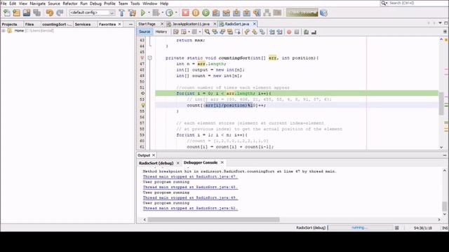Viewport: 449px width, 252px height.
Task: Click the editor Shift Line Left icon
Action: [272, 32]
